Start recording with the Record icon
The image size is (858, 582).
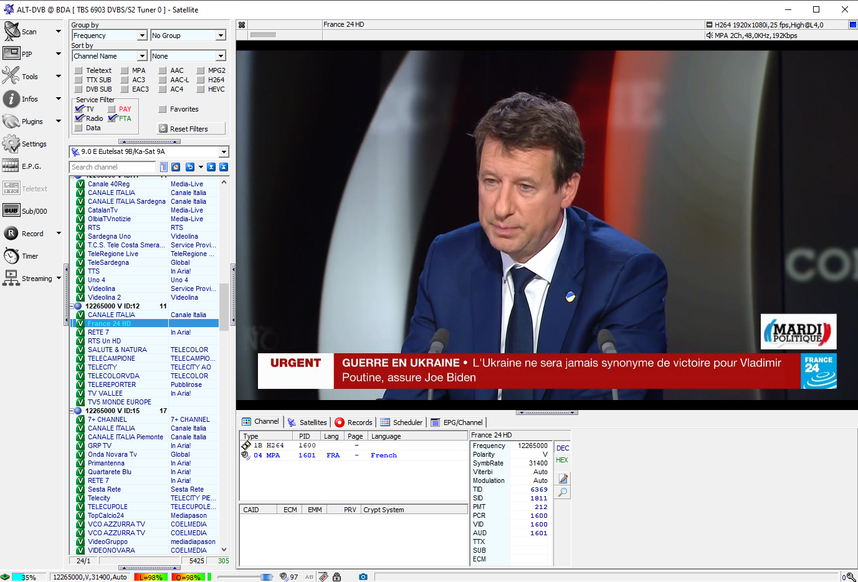click(x=11, y=233)
